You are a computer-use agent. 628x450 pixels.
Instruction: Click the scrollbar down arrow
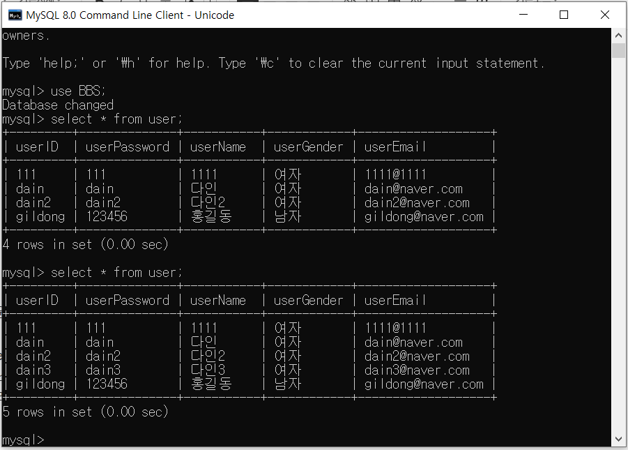618,440
